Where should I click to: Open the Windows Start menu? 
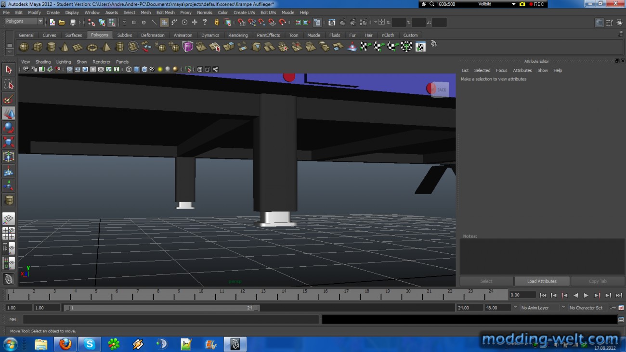coord(10,344)
